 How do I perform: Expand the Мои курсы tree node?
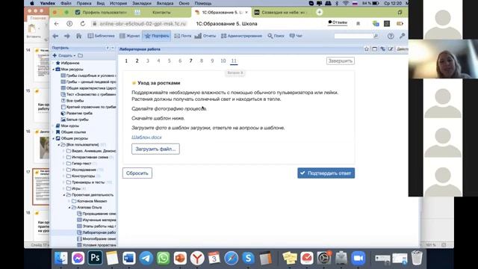click(54, 126)
